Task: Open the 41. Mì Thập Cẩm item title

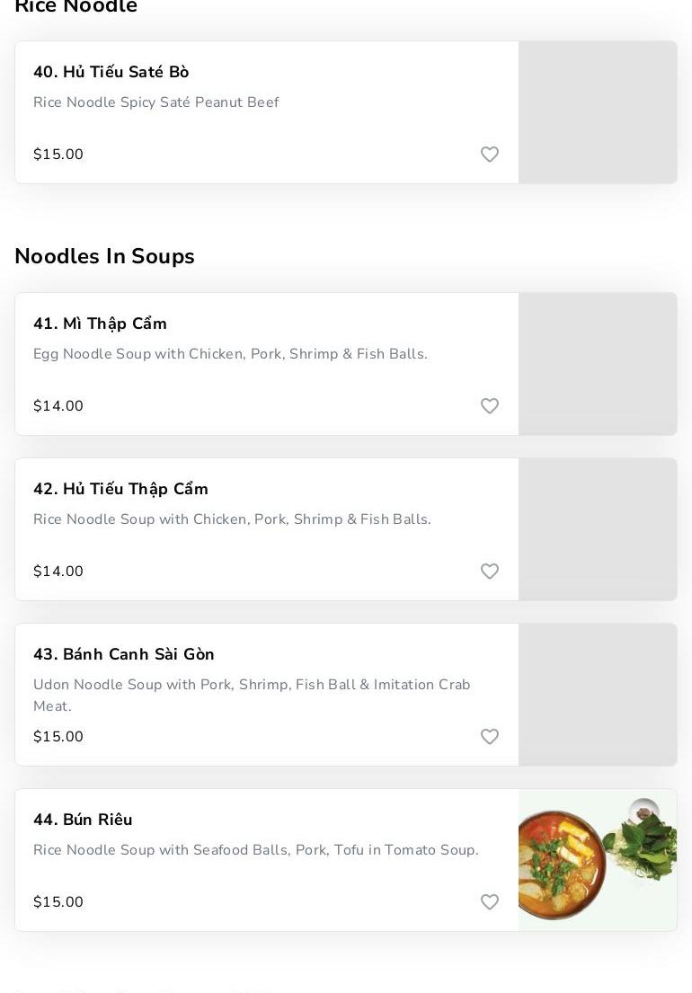Action: [101, 324]
